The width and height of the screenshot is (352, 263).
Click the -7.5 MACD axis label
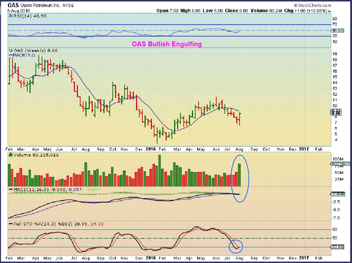click(336, 218)
